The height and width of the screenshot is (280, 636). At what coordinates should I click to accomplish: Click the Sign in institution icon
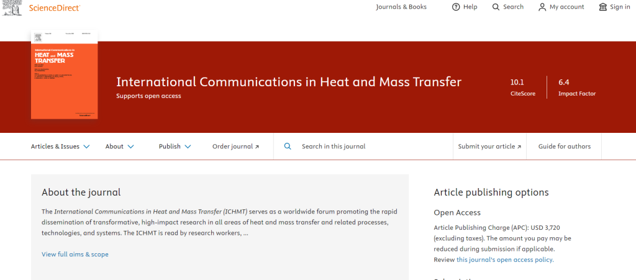coord(602,7)
